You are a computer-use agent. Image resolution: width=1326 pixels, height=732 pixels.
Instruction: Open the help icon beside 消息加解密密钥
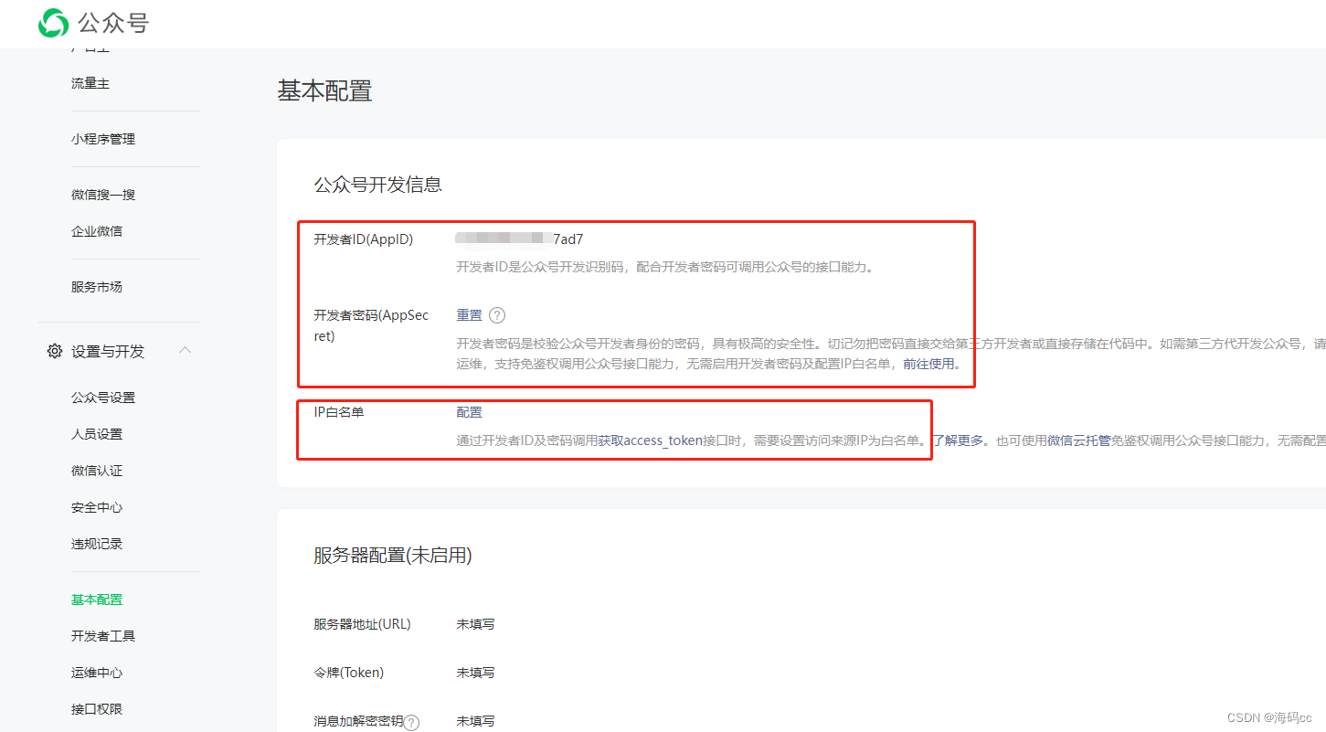[x=412, y=722]
